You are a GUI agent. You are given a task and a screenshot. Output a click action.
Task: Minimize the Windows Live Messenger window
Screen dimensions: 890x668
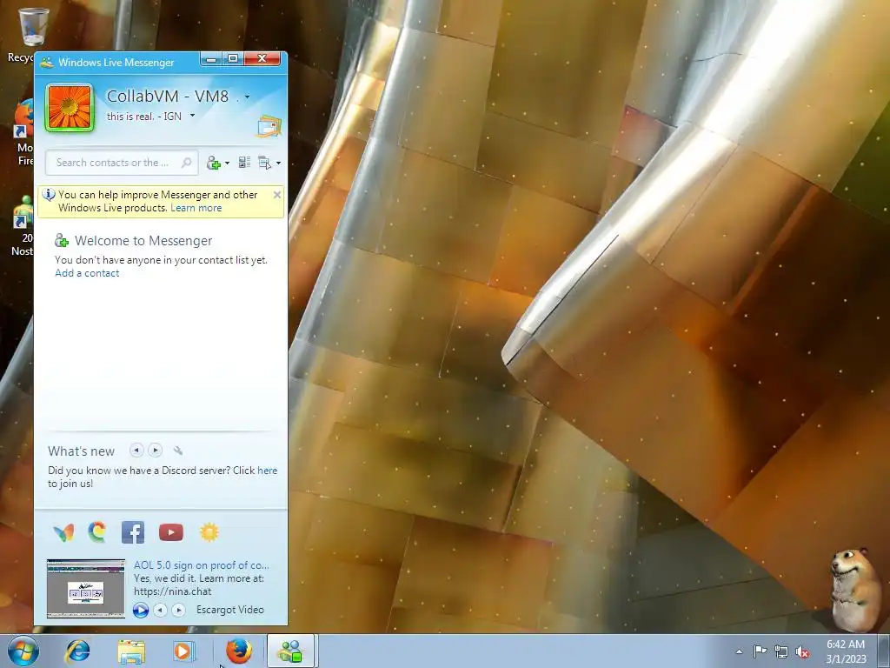[x=210, y=59]
